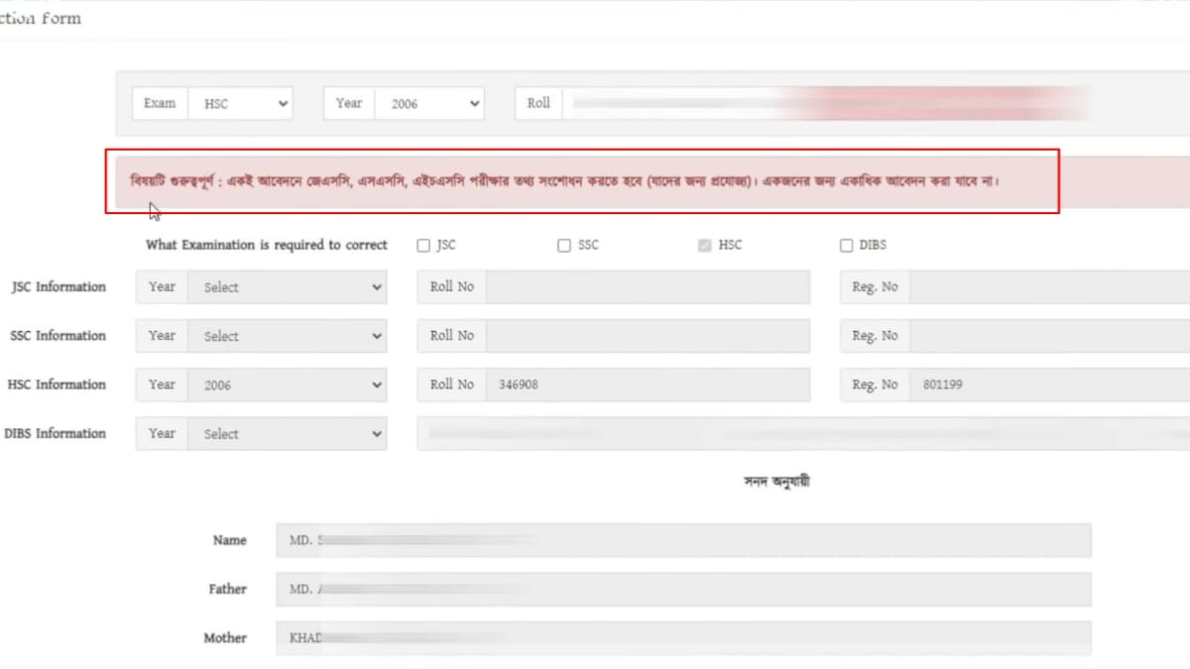Click the top Roll input field
Image resolution: width=1190 pixels, height=669 pixels.
pyautogui.click(x=823, y=103)
